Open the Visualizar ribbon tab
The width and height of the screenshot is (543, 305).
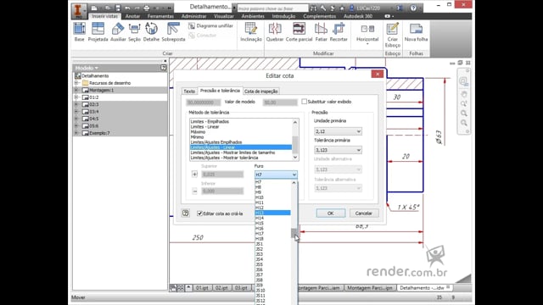(x=224, y=16)
